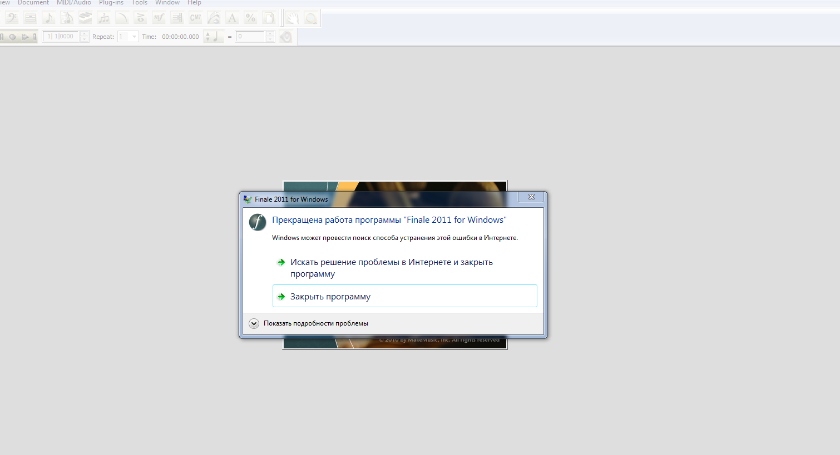Select the Zoom magnifier tool
The height and width of the screenshot is (455, 840).
(310, 18)
